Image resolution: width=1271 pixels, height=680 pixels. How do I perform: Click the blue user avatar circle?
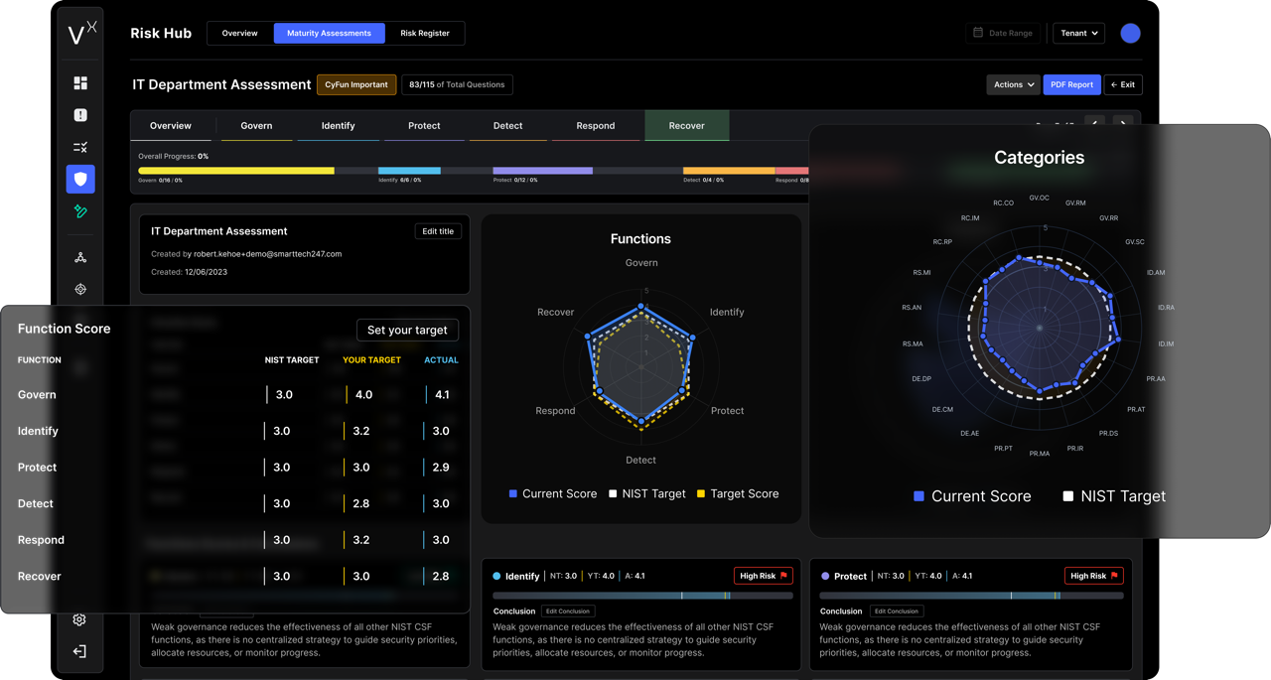pos(1130,33)
